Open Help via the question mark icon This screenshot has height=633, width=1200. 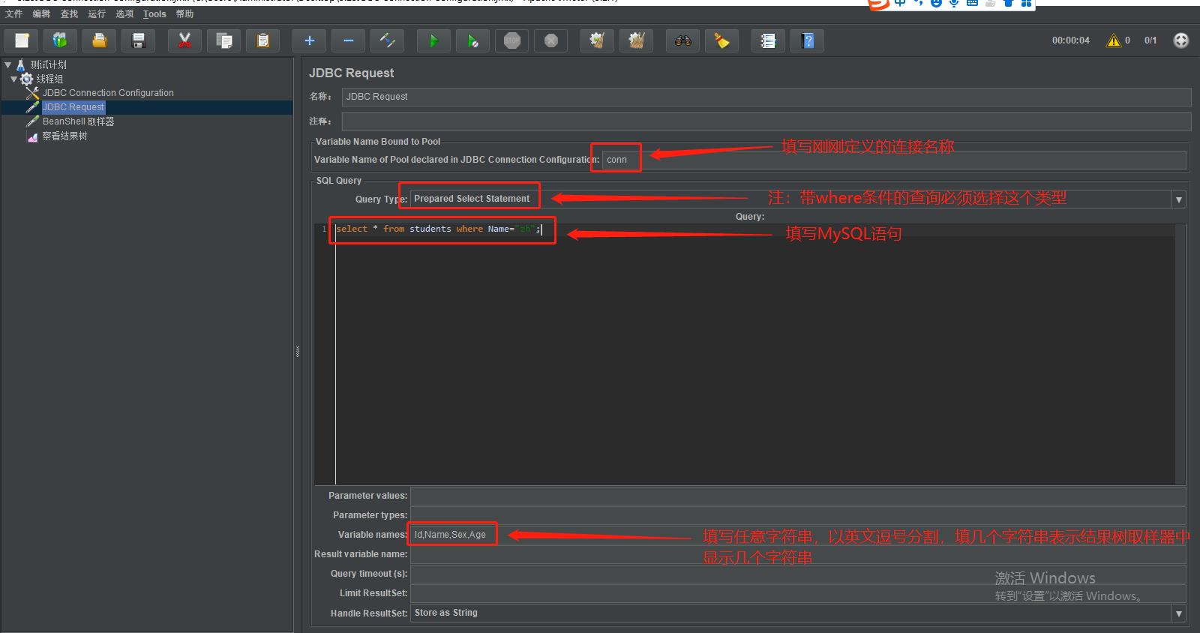tap(807, 40)
